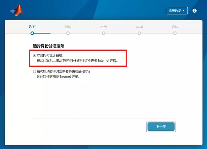This screenshot has width=207, height=149.
Task: Open the help question mark icon
Action: point(194,11)
